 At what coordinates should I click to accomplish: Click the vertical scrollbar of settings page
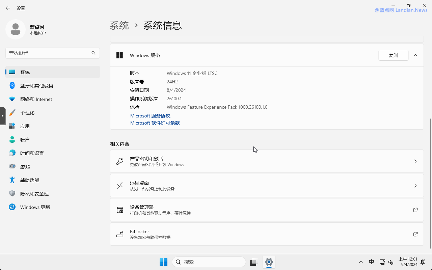coord(430,183)
